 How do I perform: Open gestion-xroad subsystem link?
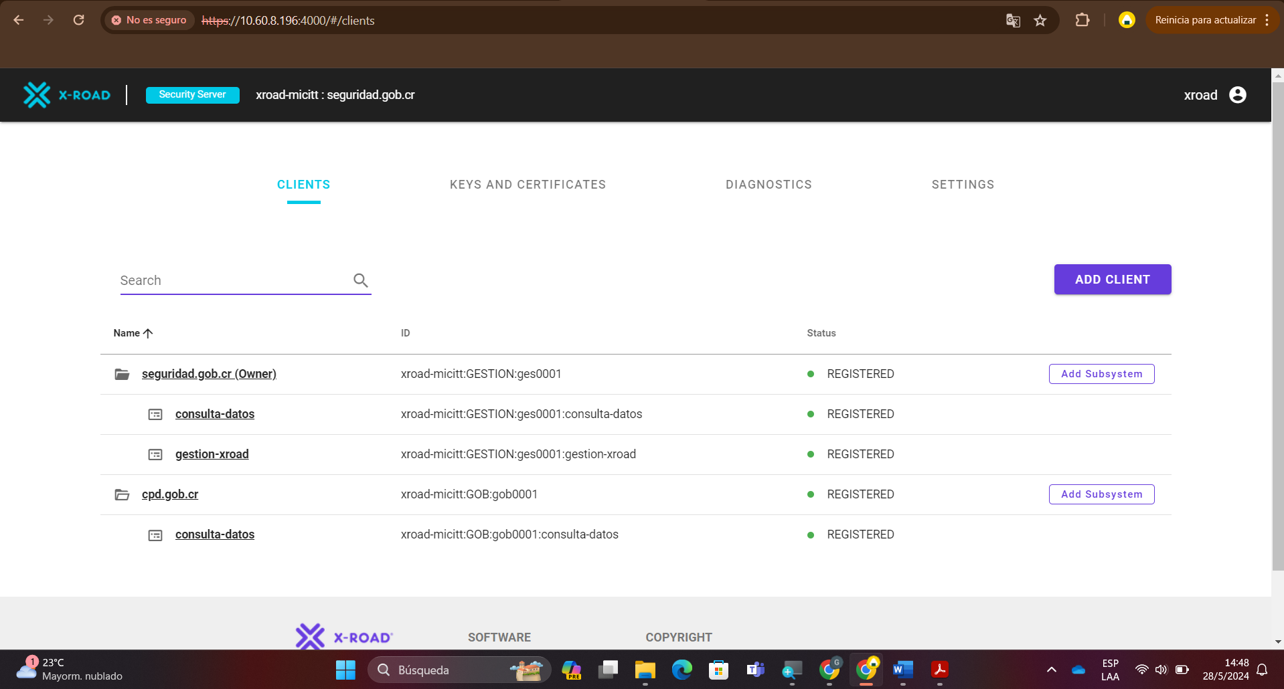(212, 454)
